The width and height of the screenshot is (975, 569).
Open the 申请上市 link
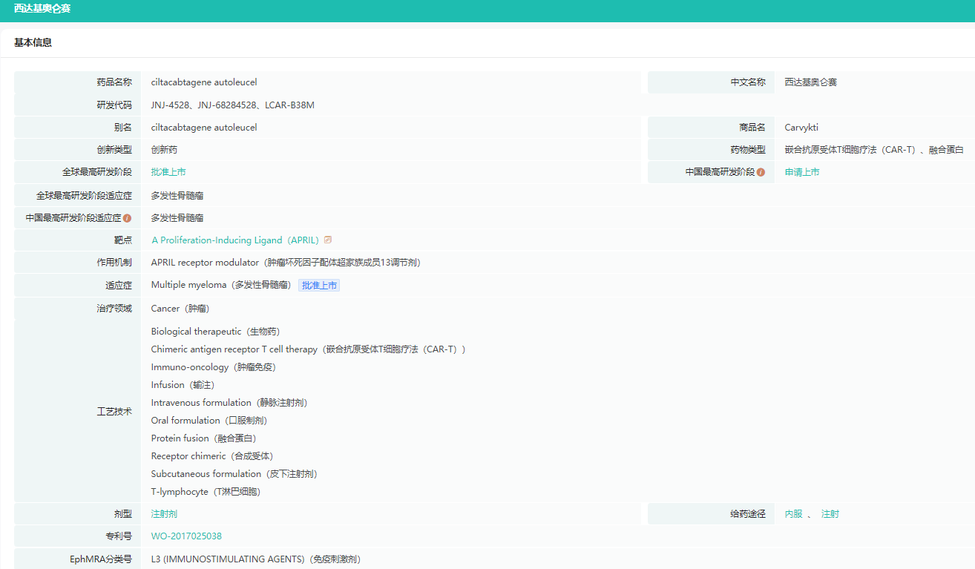click(802, 172)
